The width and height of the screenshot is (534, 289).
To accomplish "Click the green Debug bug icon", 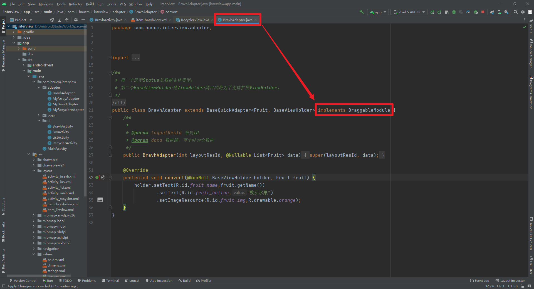I will (x=454, y=12).
